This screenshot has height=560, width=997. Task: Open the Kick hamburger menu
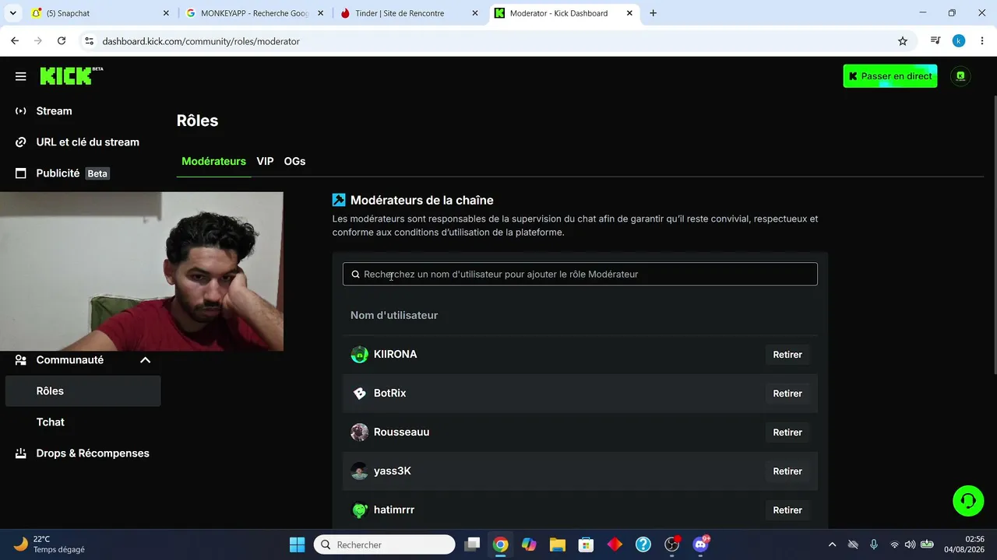21,76
